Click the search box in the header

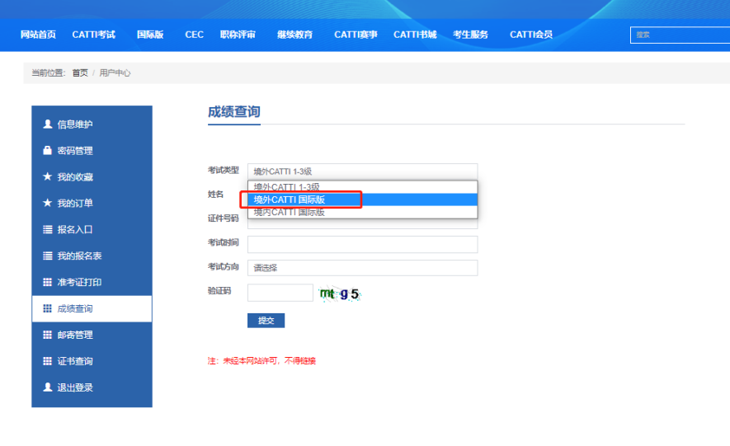click(680, 35)
